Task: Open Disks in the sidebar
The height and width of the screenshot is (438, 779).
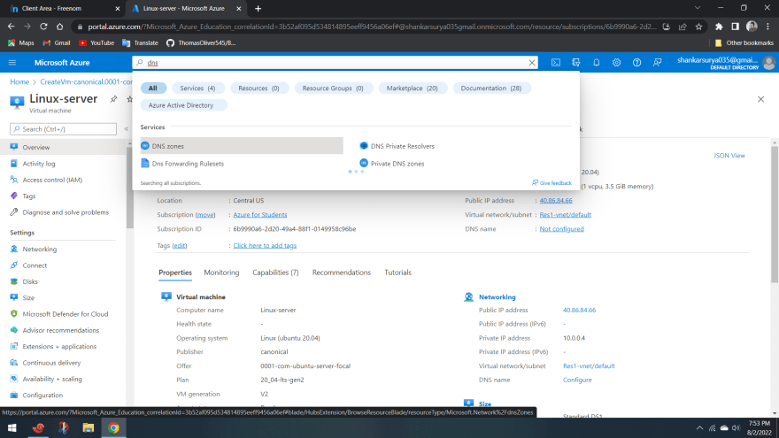Action: click(30, 281)
